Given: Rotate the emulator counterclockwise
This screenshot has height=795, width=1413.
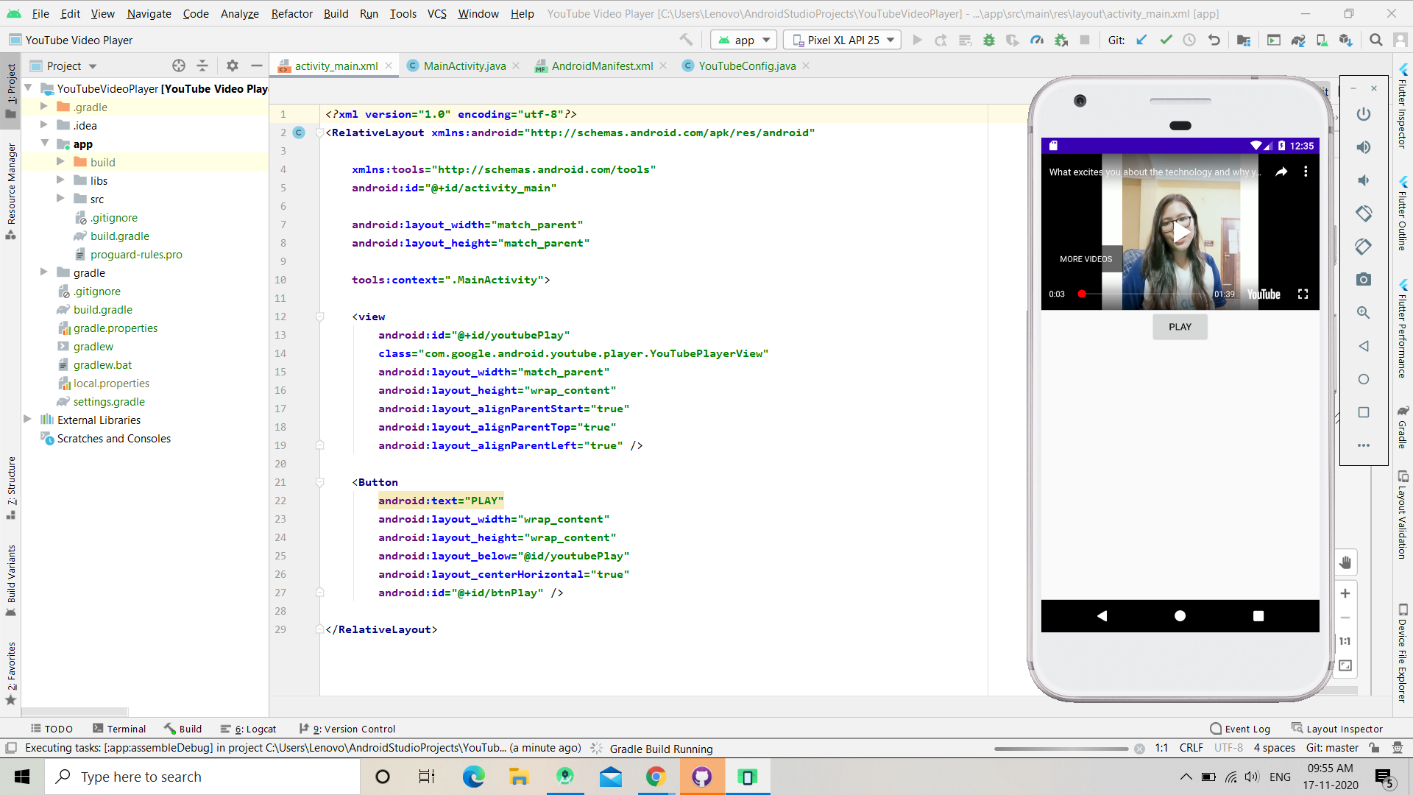Looking at the screenshot, I should (1364, 213).
